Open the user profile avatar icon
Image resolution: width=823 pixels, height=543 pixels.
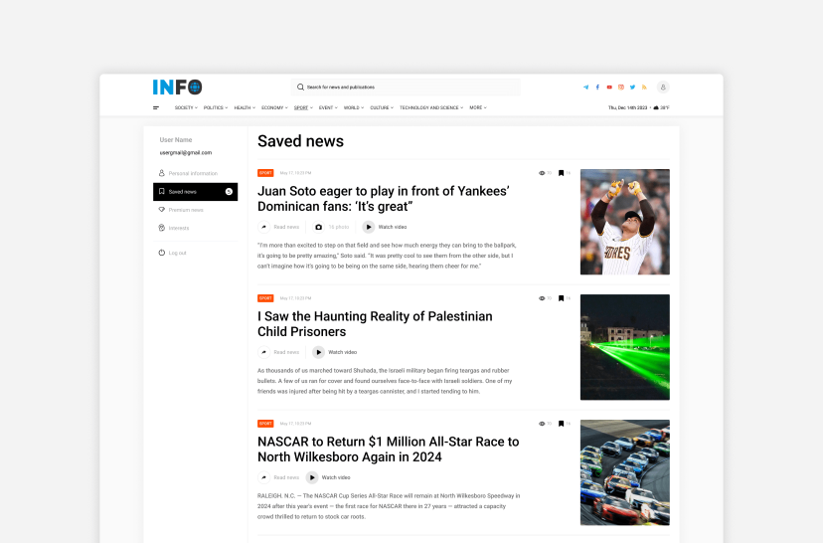pyautogui.click(x=663, y=88)
